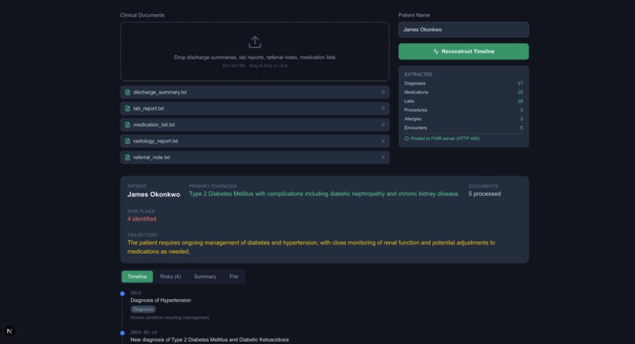Image resolution: width=635 pixels, height=344 pixels.
Task: Click the '5 processed' documents value
Action: pos(485,194)
